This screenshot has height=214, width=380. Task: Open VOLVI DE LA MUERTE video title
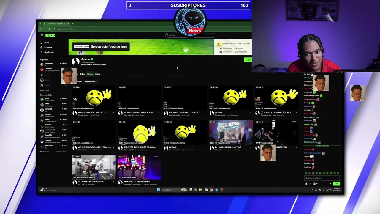click(x=277, y=113)
